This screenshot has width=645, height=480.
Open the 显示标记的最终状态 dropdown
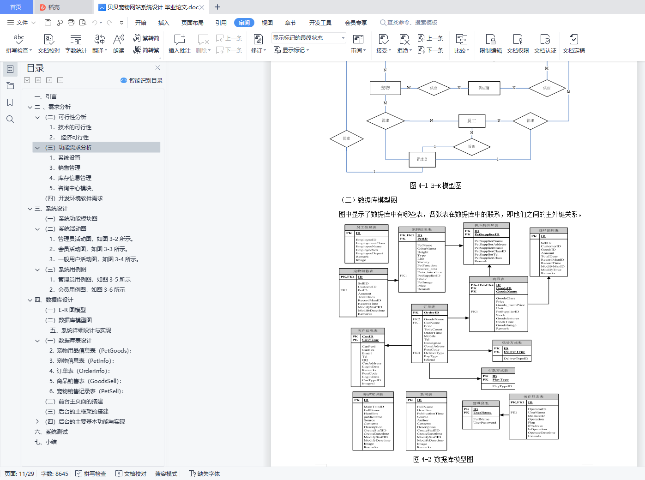coord(308,38)
